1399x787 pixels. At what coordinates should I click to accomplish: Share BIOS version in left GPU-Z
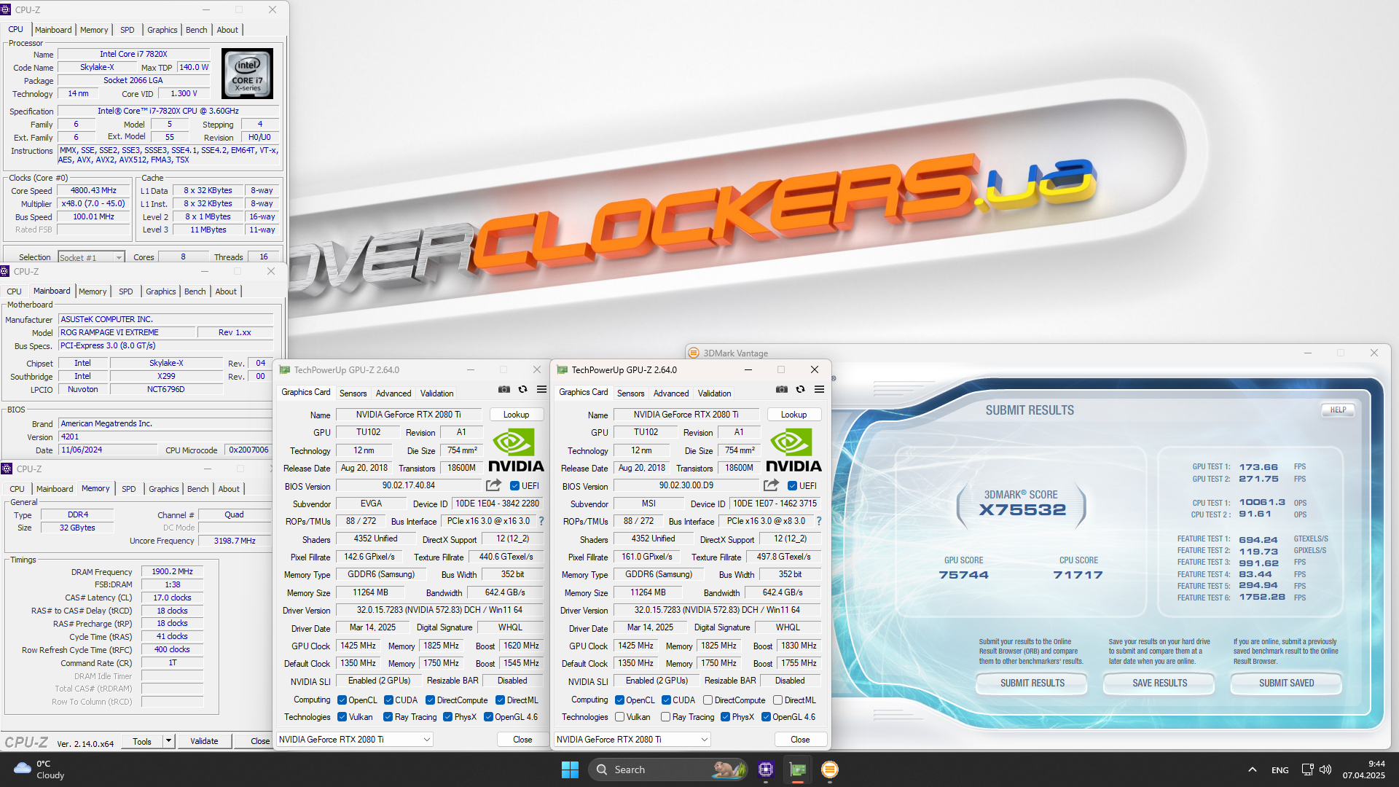pos(493,485)
